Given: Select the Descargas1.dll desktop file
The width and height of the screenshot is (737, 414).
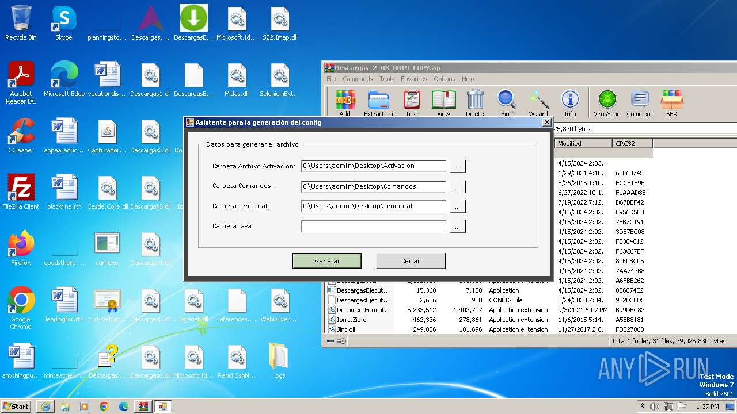Looking at the screenshot, I should pos(150,79).
